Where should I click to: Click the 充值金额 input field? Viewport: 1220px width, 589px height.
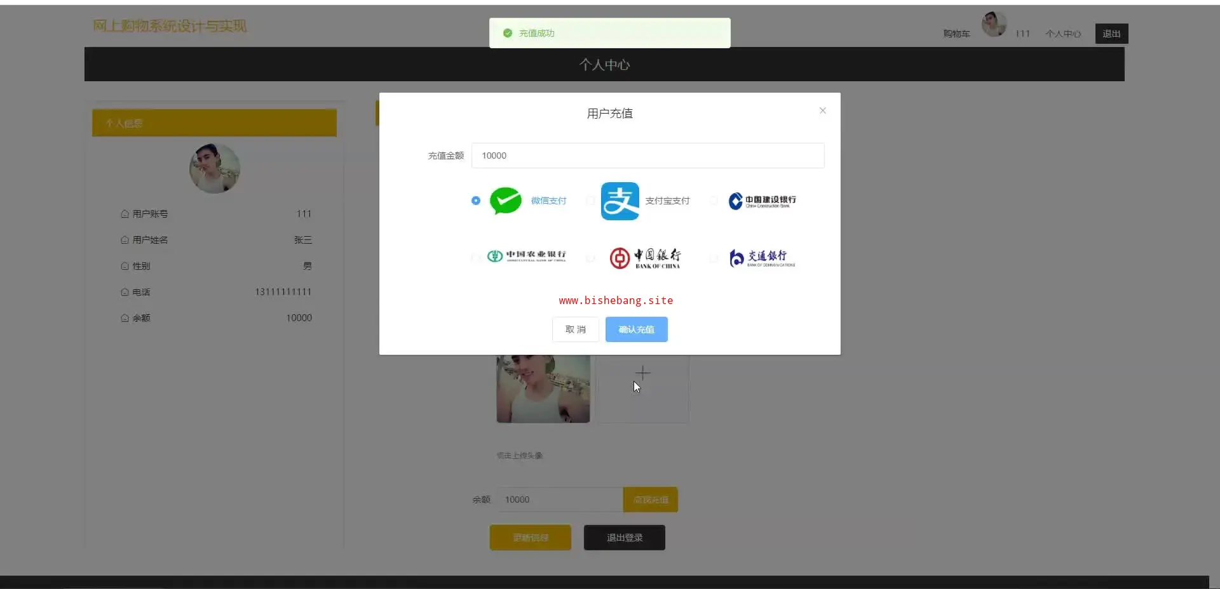(647, 156)
